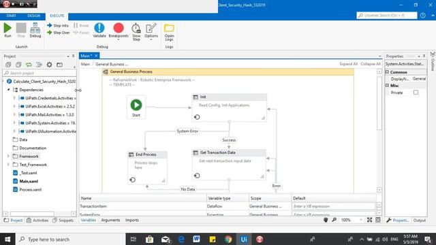Viewport: 436px width, 245px height.
Task: Click the TransactionItem variable name
Action: click(x=93, y=206)
